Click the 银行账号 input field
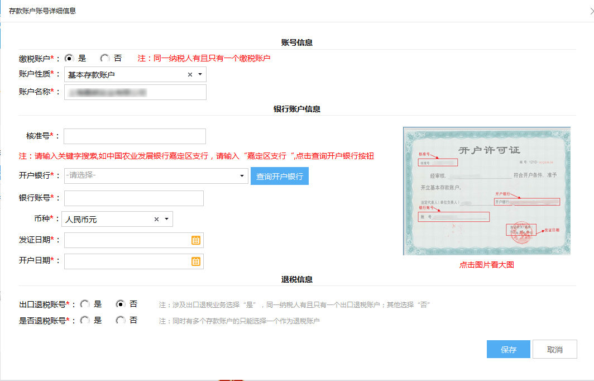 click(x=133, y=198)
